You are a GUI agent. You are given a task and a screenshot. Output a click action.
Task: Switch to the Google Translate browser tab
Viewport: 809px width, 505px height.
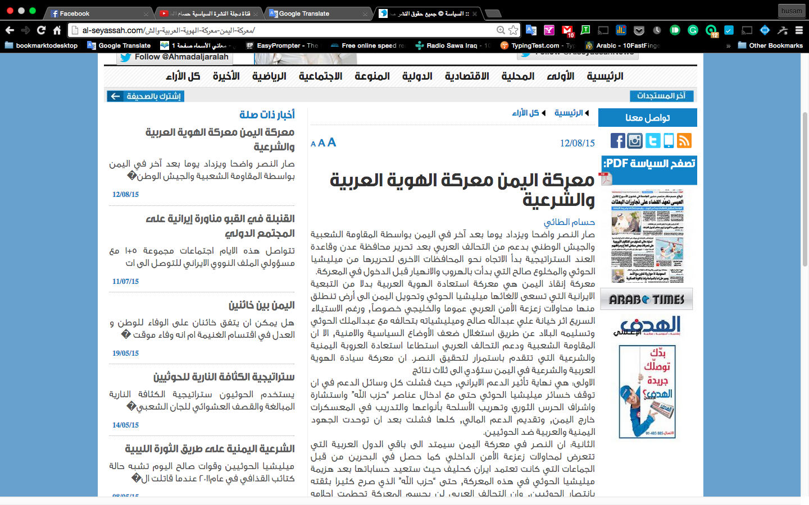point(319,13)
